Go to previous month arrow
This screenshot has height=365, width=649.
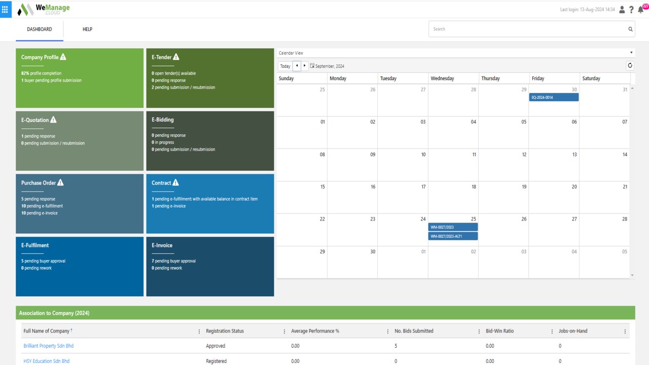click(297, 66)
